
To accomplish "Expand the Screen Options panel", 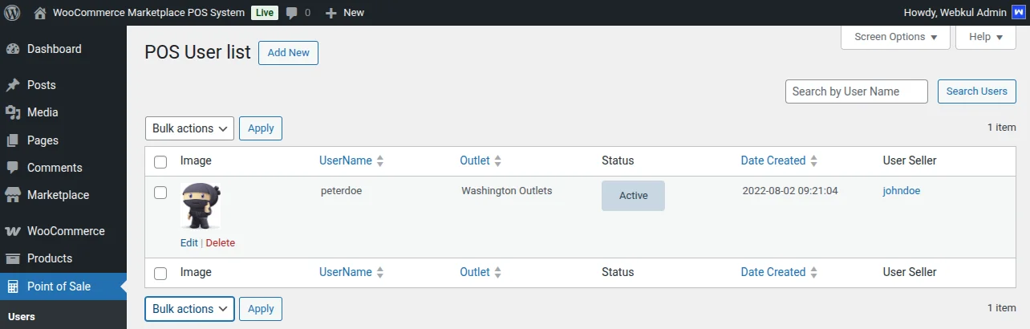I will [x=895, y=37].
